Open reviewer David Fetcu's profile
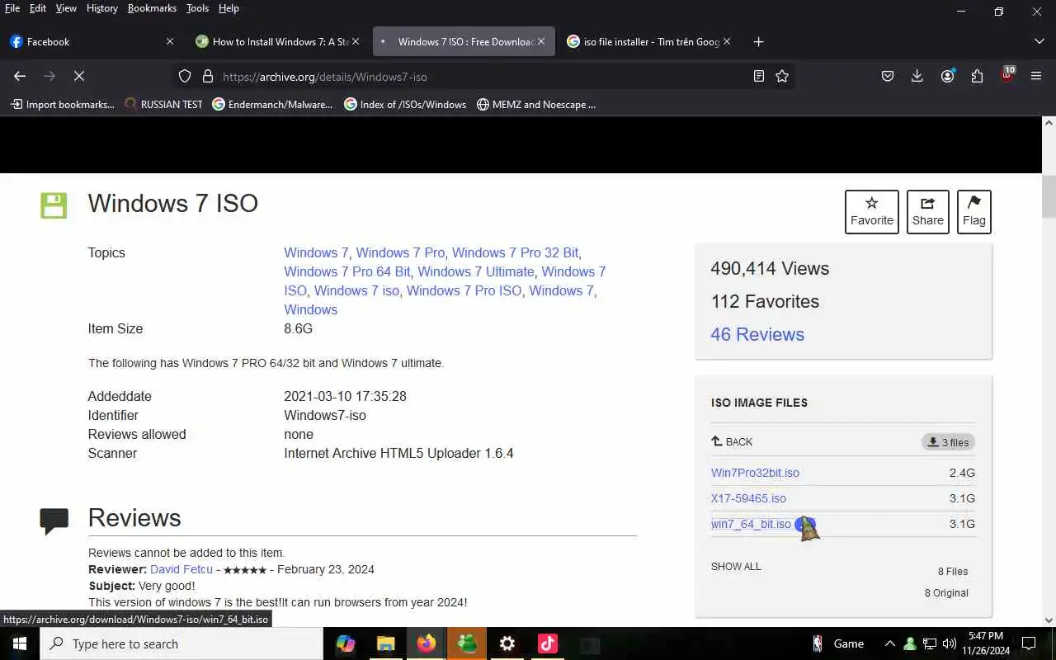The image size is (1056, 660). pyautogui.click(x=181, y=569)
